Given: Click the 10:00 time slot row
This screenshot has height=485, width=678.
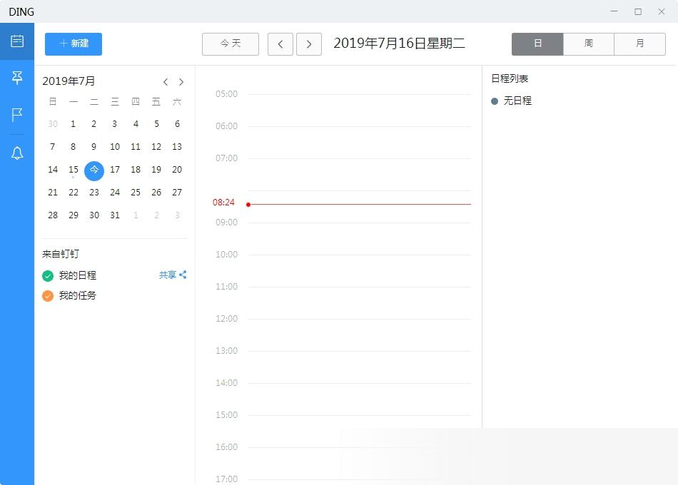Looking at the screenshot, I should pos(359,271).
